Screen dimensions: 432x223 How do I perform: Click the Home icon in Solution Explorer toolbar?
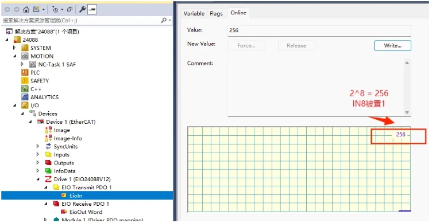(26, 10)
